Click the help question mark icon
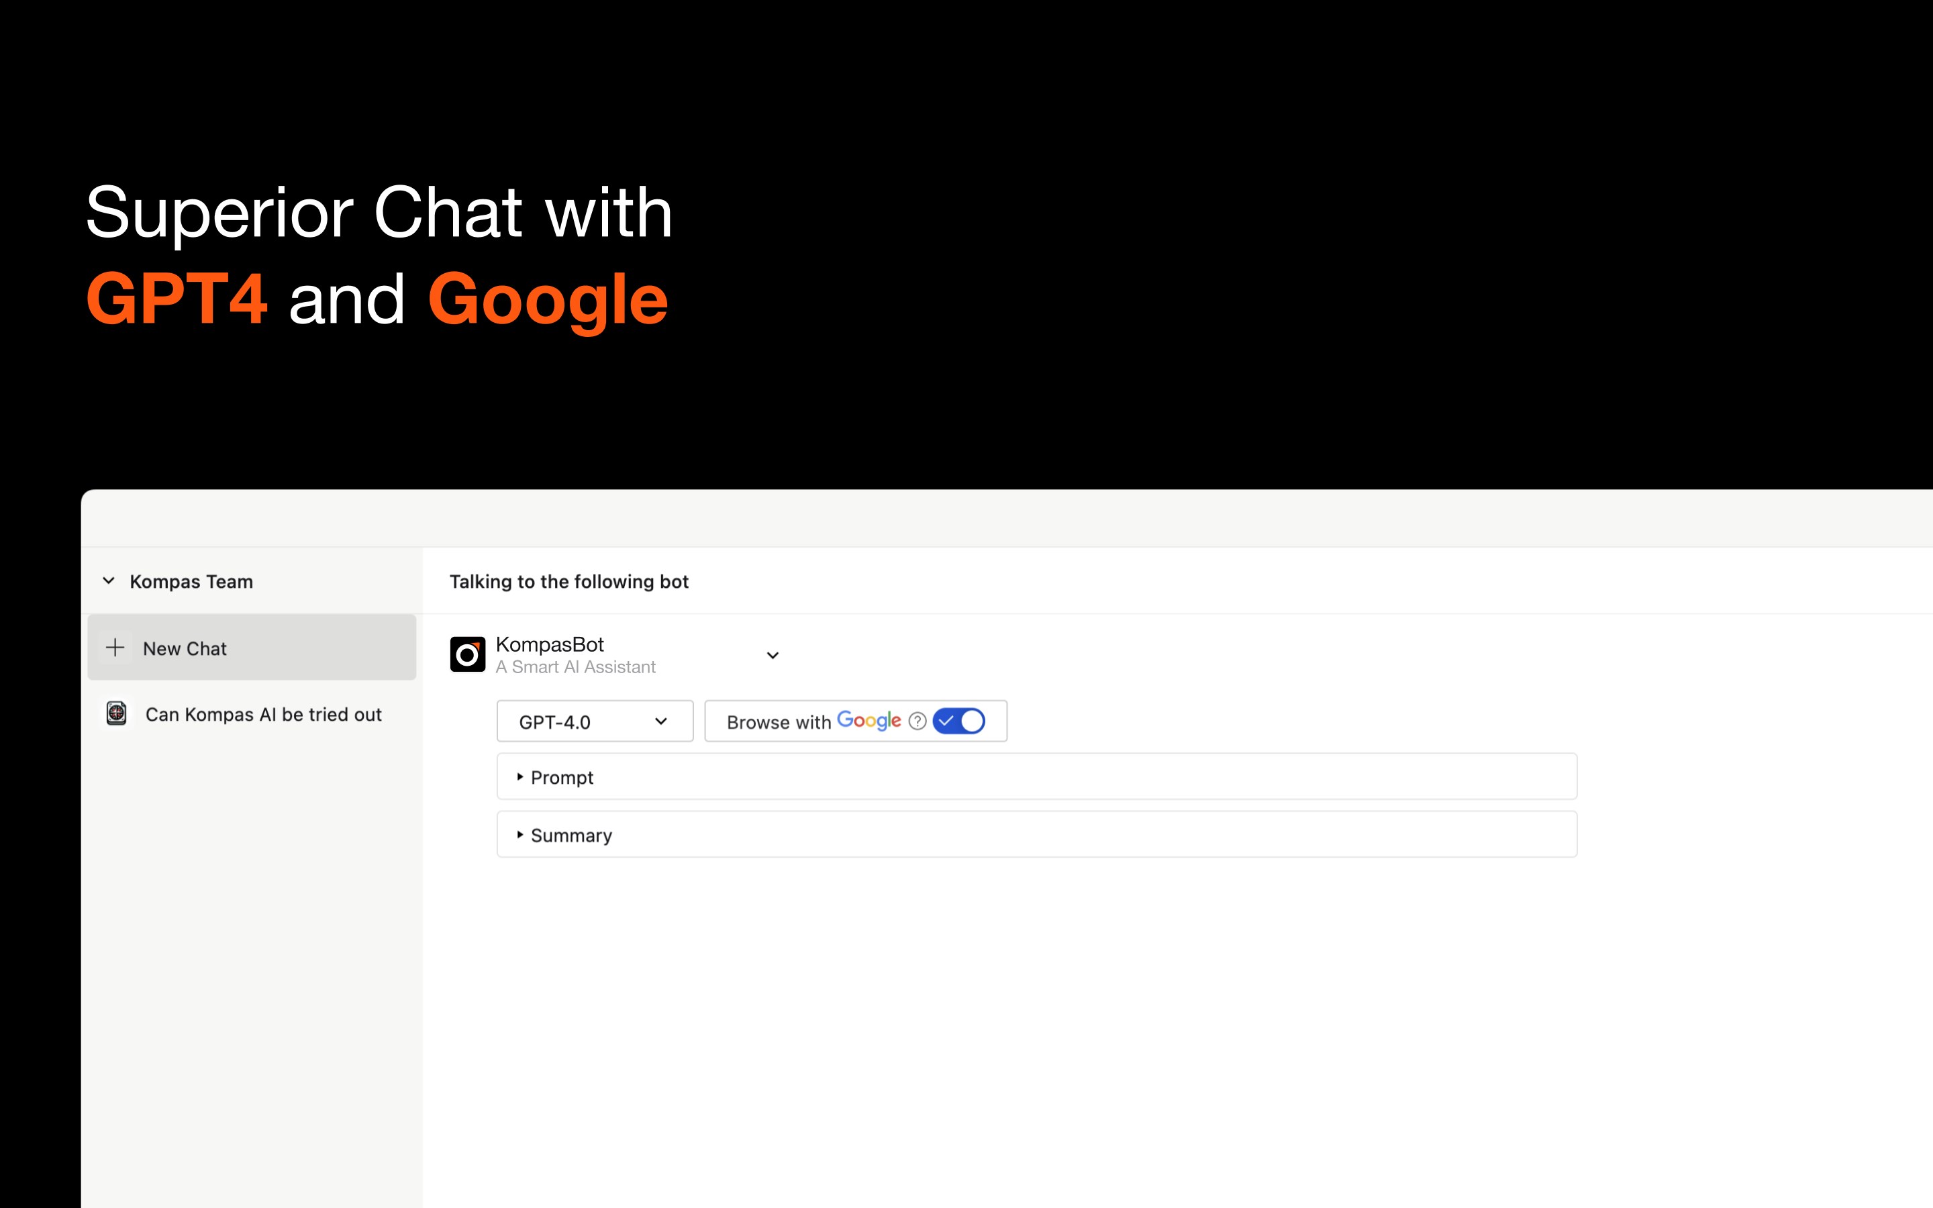The width and height of the screenshot is (1933, 1208). (x=918, y=721)
